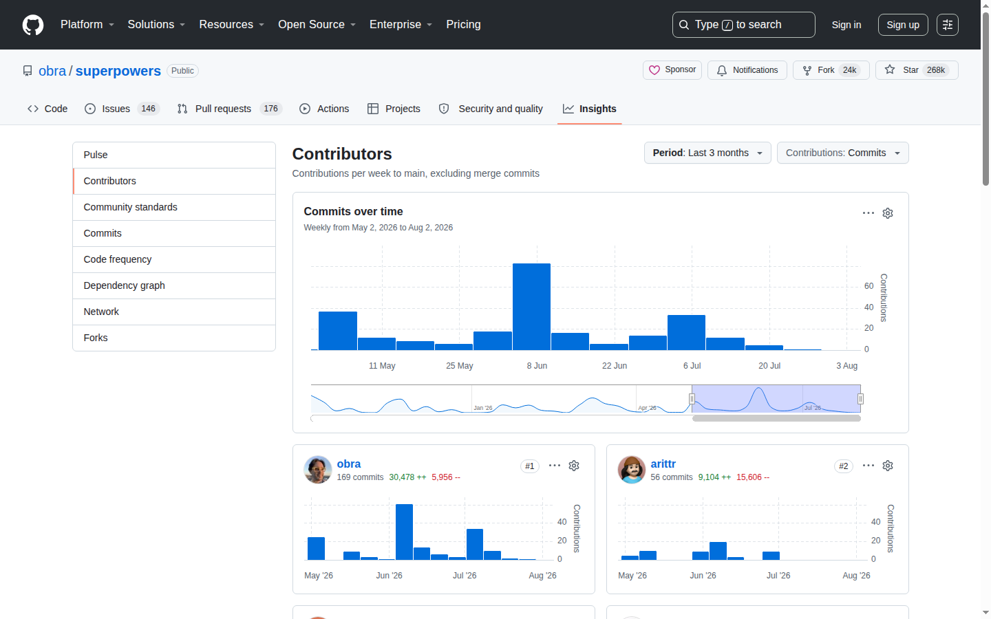Select Forks in the Insights sidebar
Viewport: 991px width, 619px height.
(174, 338)
